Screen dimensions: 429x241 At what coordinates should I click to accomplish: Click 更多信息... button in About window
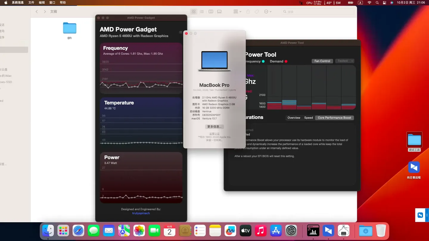click(214, 127)
